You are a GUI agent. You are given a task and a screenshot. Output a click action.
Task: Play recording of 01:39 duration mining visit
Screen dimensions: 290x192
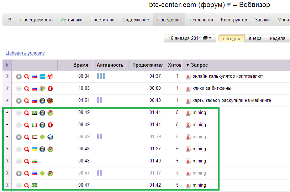coord(19,137)
